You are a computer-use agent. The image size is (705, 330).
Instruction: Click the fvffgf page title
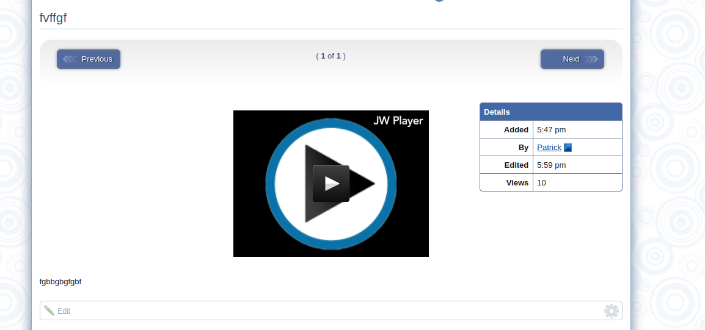[53, 18]
